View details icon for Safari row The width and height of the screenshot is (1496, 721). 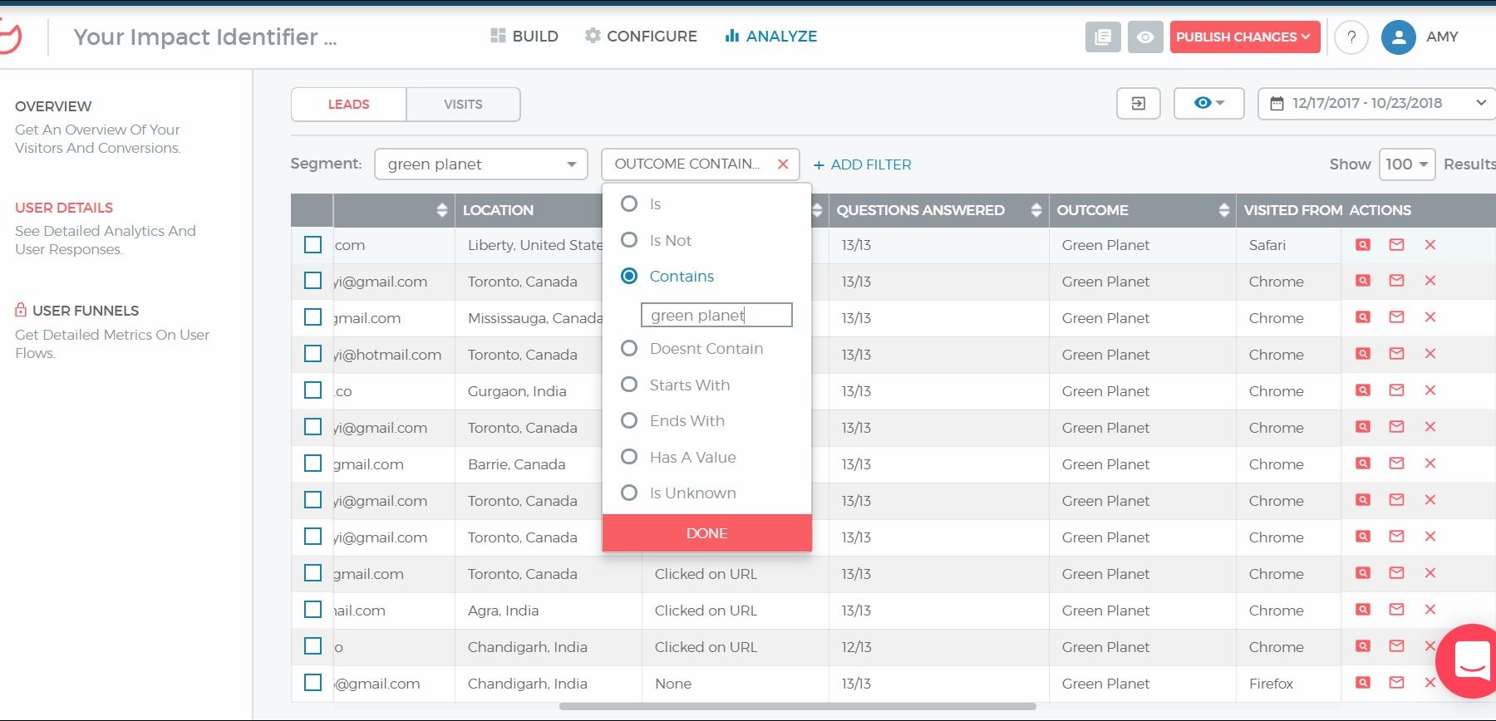1363,245
